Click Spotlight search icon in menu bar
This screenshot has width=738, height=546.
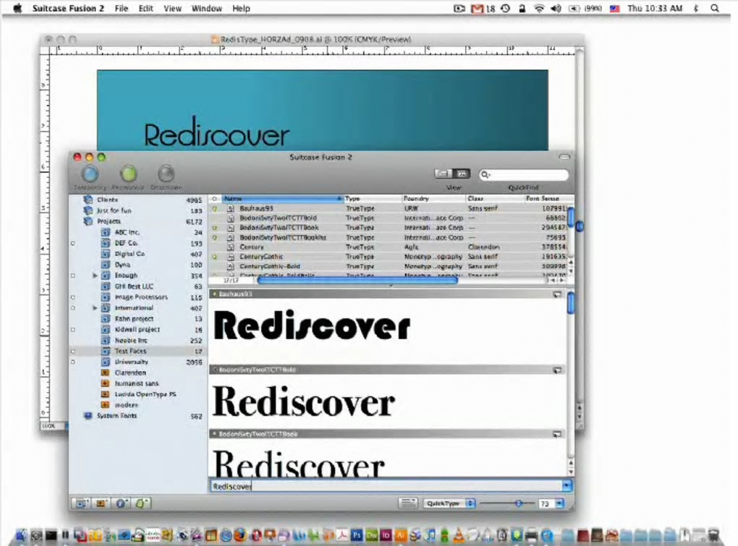pyautogui.click(x=714, y=8)
